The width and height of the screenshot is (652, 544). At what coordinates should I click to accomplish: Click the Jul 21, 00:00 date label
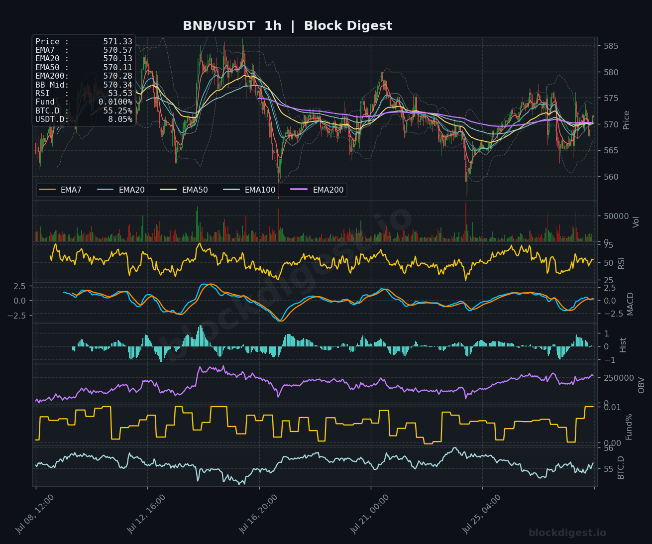370,515
